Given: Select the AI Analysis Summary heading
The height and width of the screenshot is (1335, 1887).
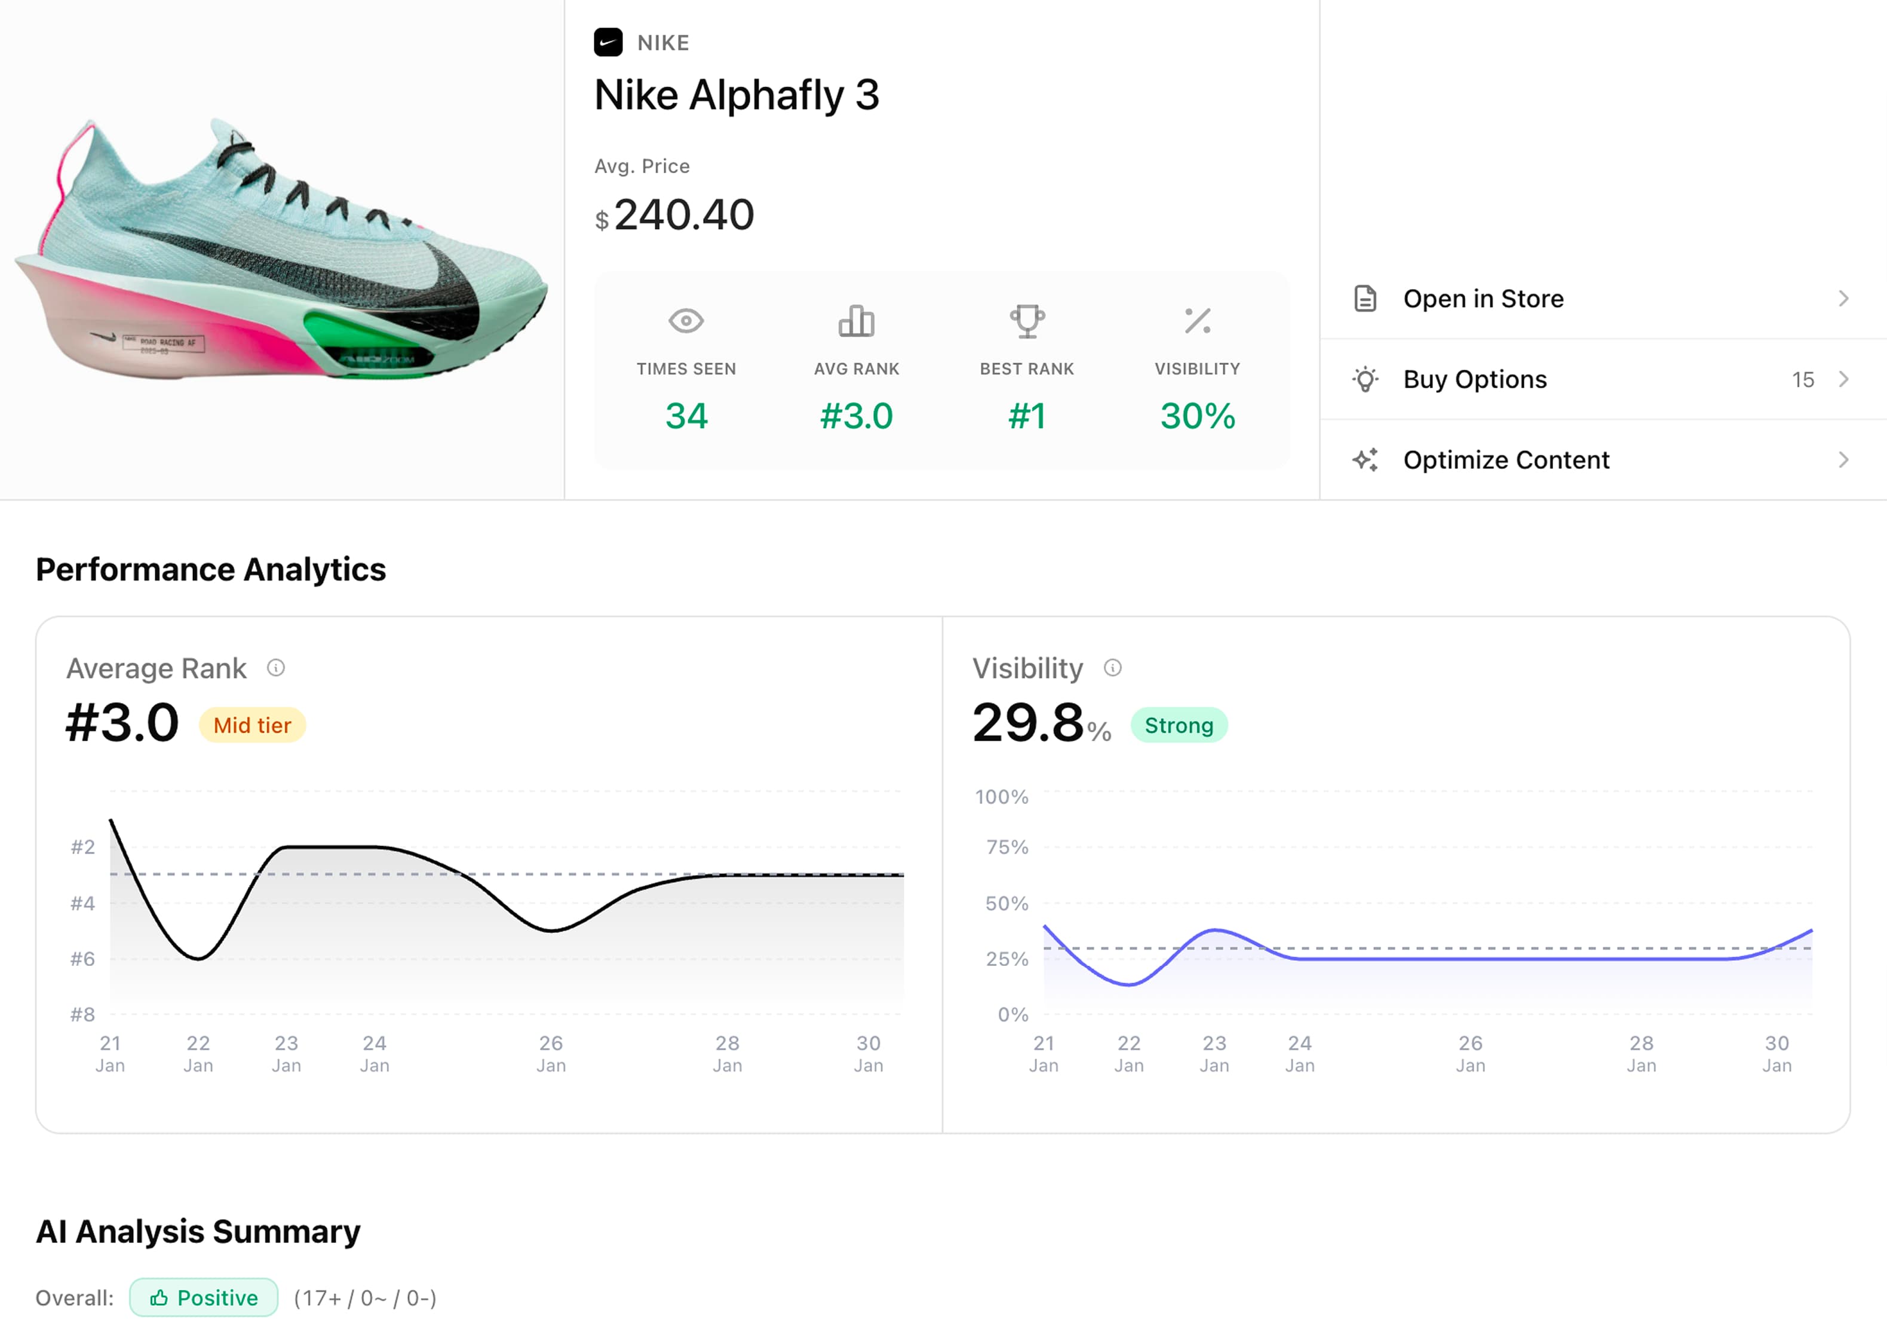Looking at the screenshot, I should [198, 1232].
